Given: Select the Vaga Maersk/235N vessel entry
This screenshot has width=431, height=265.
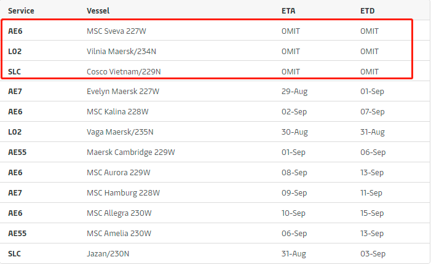Looking at the screenshot, I should [x=120, y=132].
